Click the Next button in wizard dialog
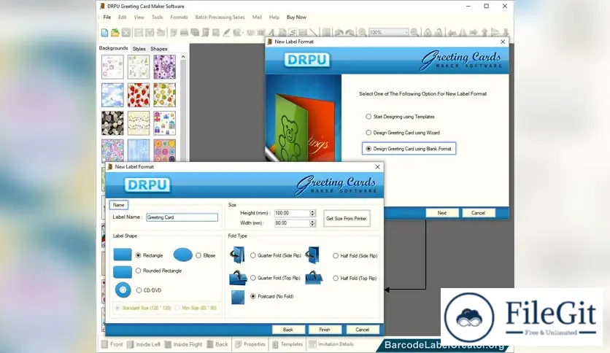The width and height of the screenshot is (610, 353). pos(442,213)
